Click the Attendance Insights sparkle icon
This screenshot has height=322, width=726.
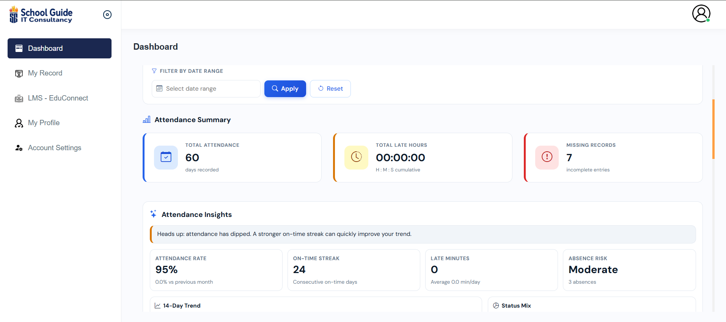click(x=153, y=214)
